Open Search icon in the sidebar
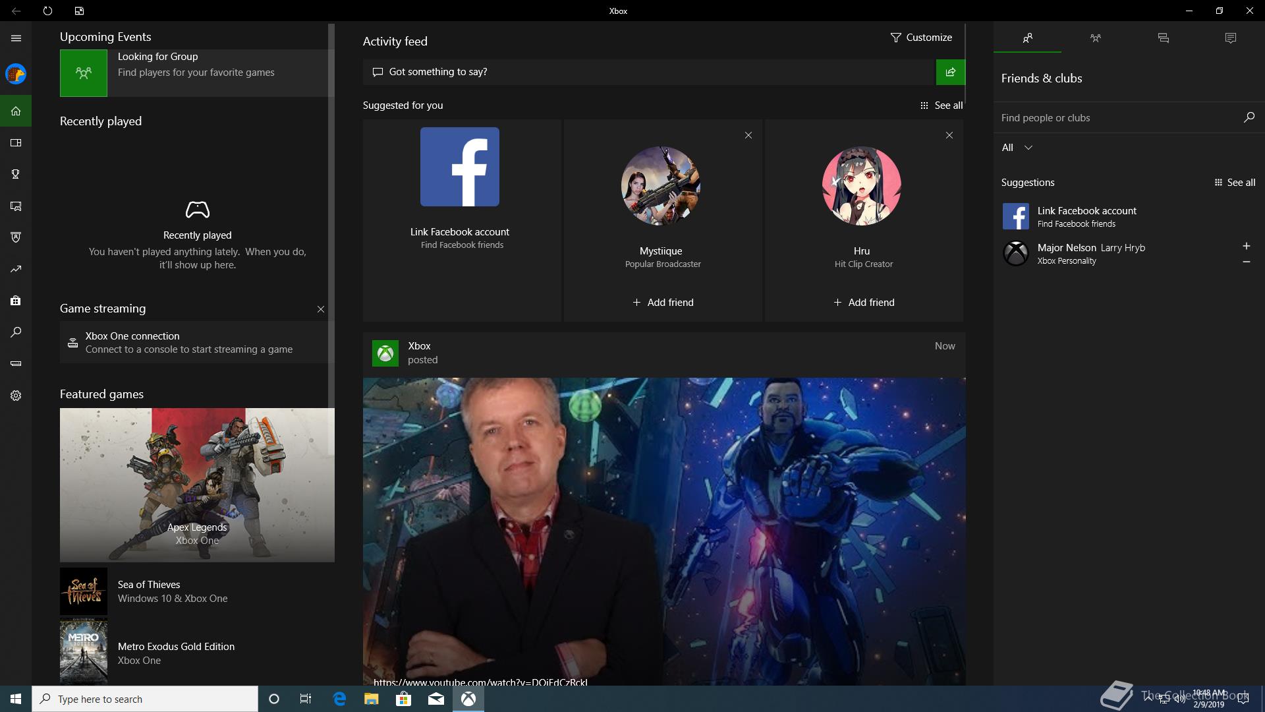This screenshot has width=1265, height=712. point(16,332)
